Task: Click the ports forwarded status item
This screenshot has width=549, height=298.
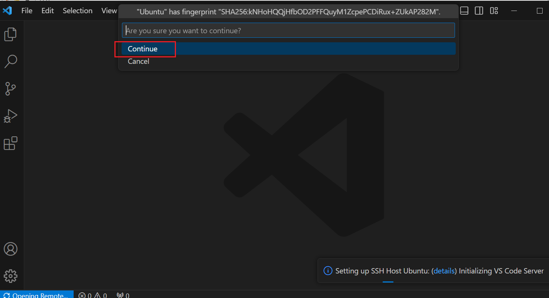Action: pos(123,295)
